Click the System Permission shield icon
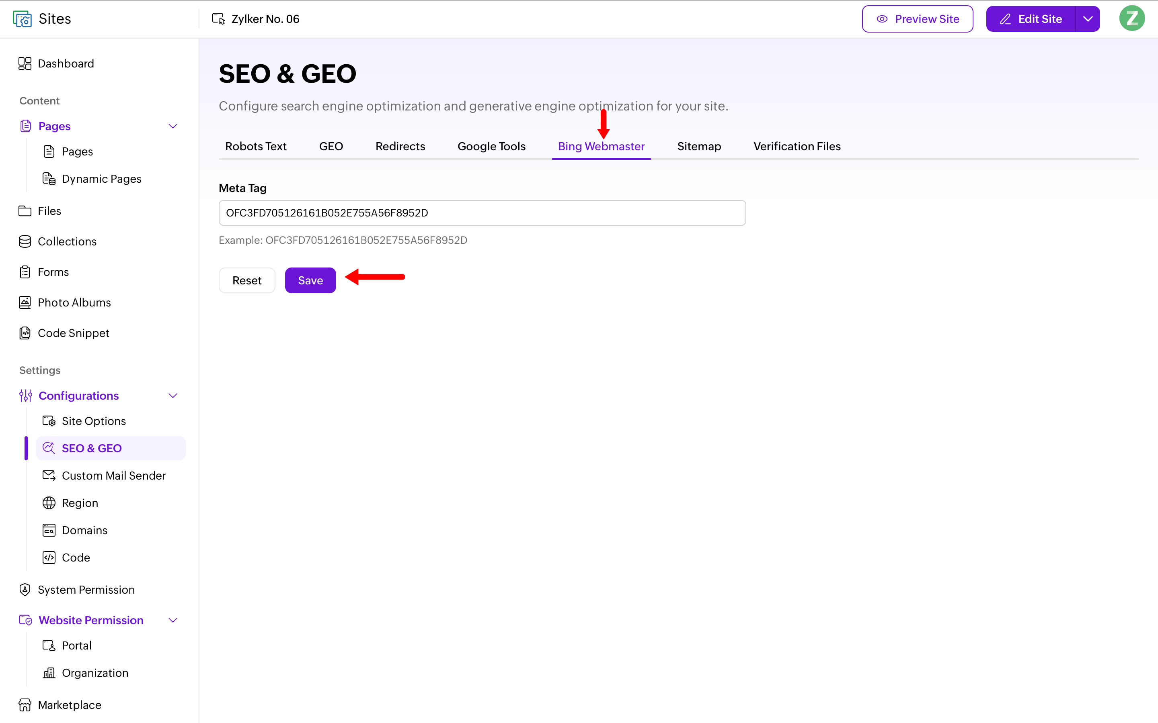Viewport: 1158px width, 723px height. [25, 590]
